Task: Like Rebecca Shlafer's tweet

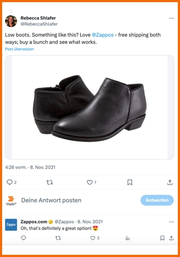Action: tap(90, 182)
